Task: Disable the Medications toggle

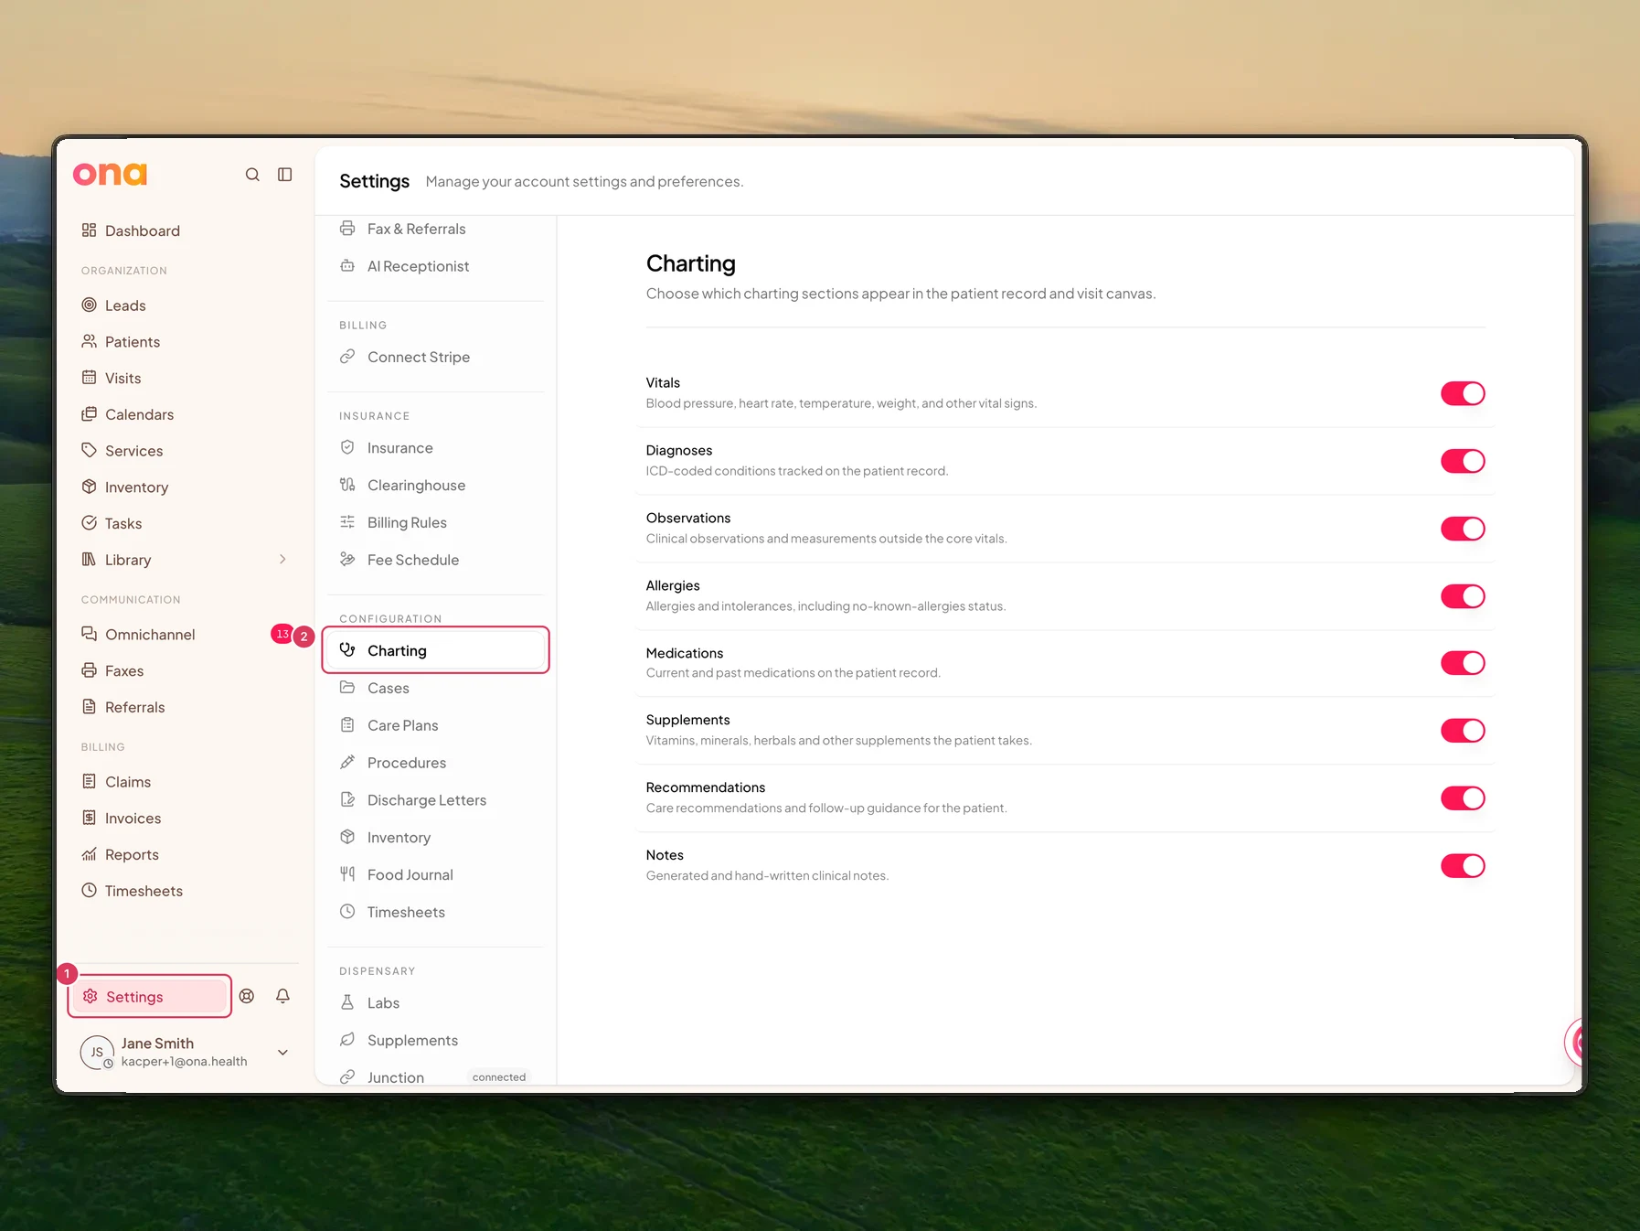Action: tap(1463, 663)
